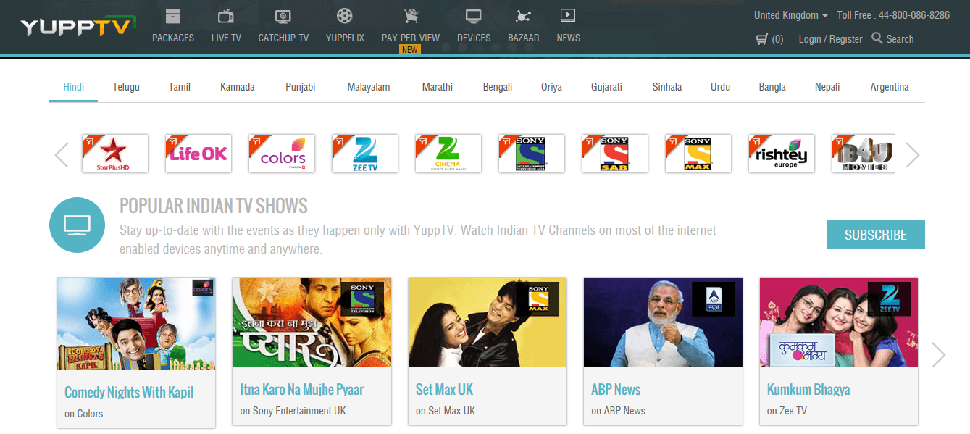Switch to the Bengali language tab
The image size is (970, 434).
click(x=498, y=87)
